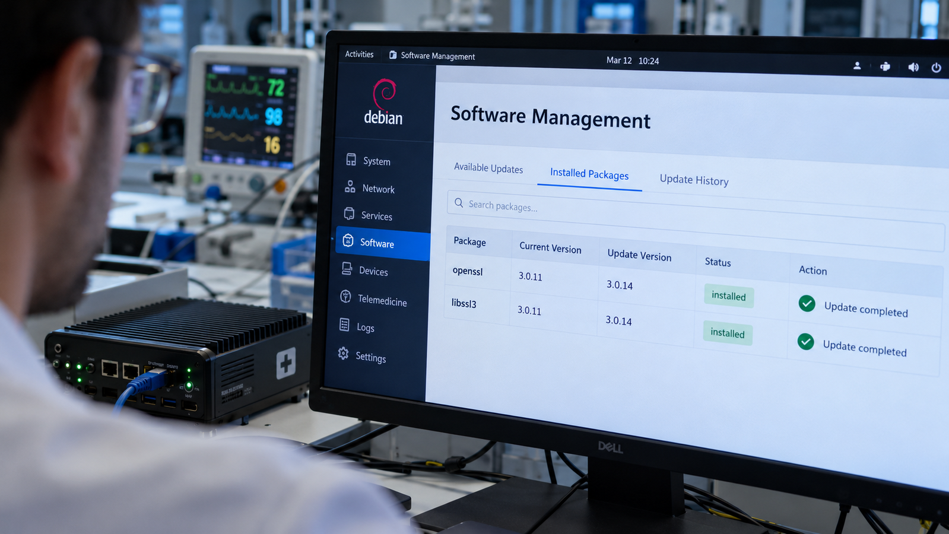949x534 pixels.
Task: Select the libssl3 package name
Action: pyautogui.click(x=464, y=303)
